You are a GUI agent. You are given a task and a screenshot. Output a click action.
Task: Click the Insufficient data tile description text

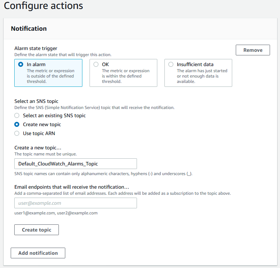202,76
